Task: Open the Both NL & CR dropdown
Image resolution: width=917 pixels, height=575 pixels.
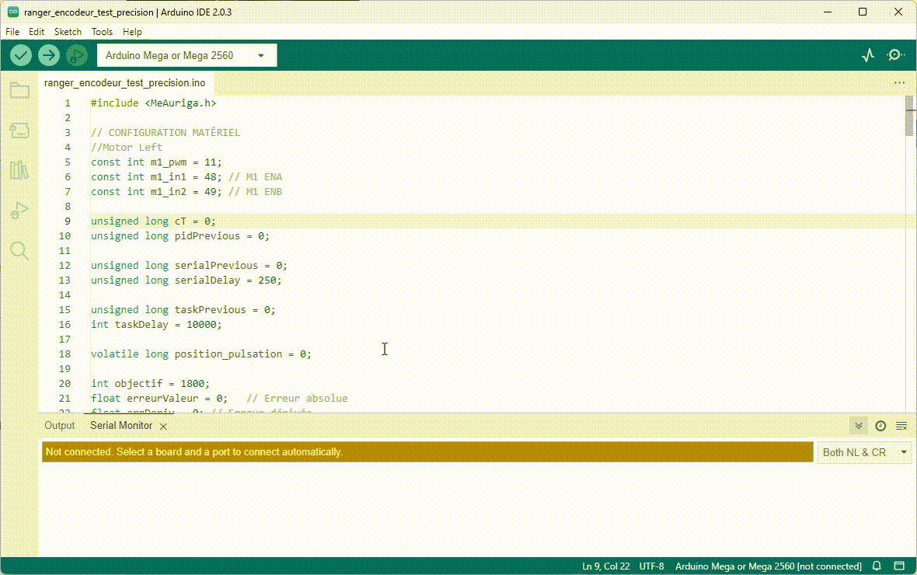Action: click(864, 452)
